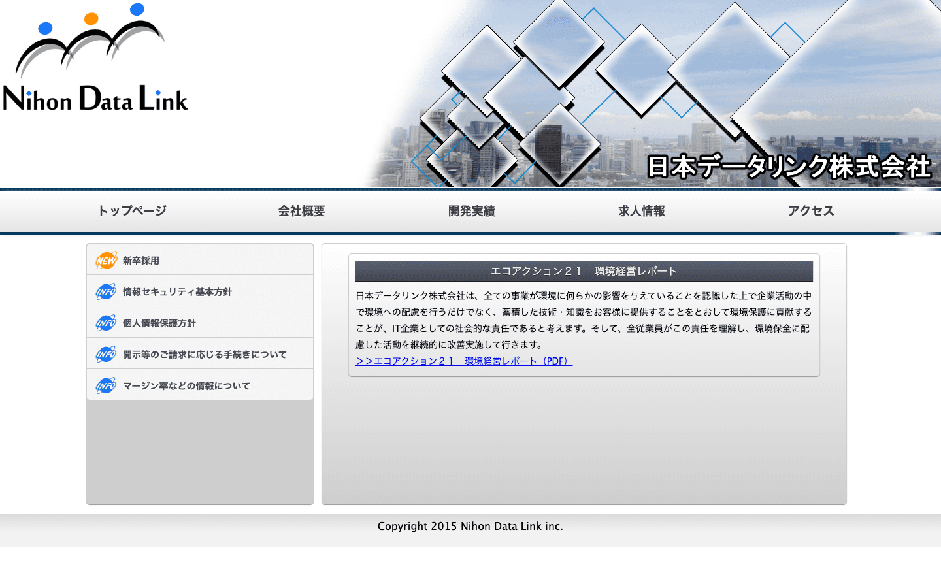Open the トップページ menu item

point(132,211)
